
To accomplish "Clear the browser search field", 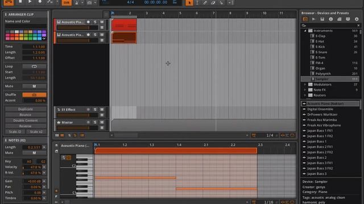I will tap(358, 25).
